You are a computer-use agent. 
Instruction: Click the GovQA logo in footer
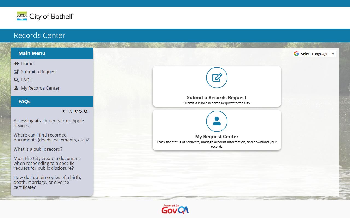[x=175, y=209]
